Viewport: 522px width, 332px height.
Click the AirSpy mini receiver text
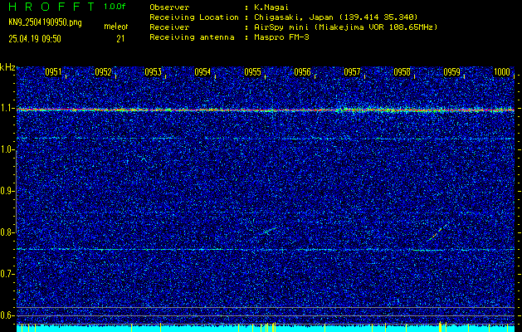(x=345, y=27)
